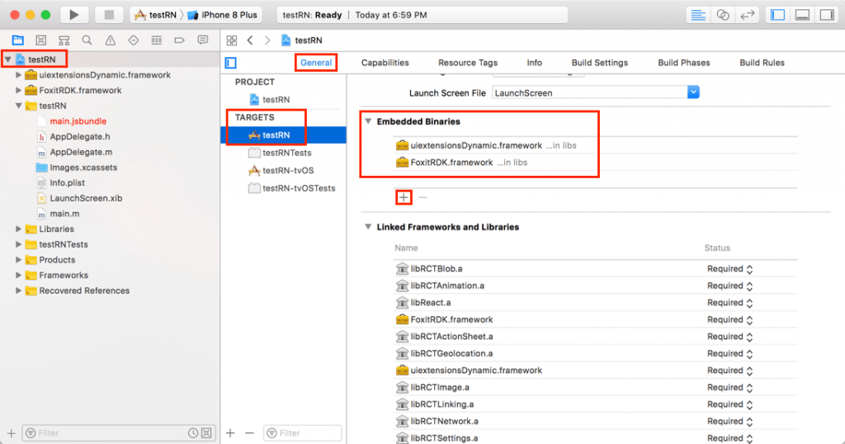Toggle the Utilities inspector panel
845x444 pixels.
tap(827, 15)
